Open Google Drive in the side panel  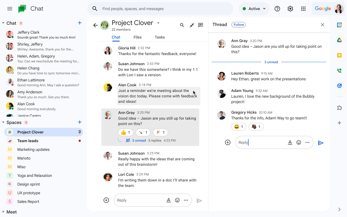[339, 40]
